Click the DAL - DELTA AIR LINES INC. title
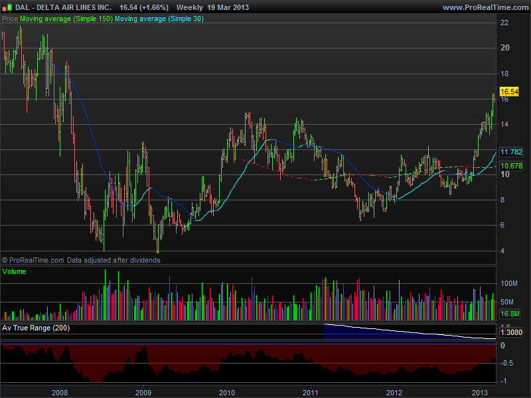Image resolution: width=531 pixels, height=398 pixels. [64, 7]
